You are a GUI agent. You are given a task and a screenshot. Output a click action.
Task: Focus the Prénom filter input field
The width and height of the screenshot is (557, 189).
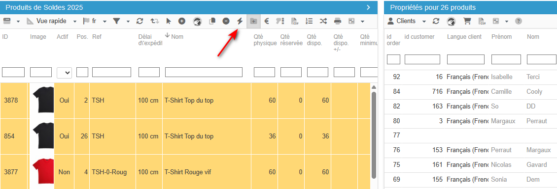coord(506,59)
